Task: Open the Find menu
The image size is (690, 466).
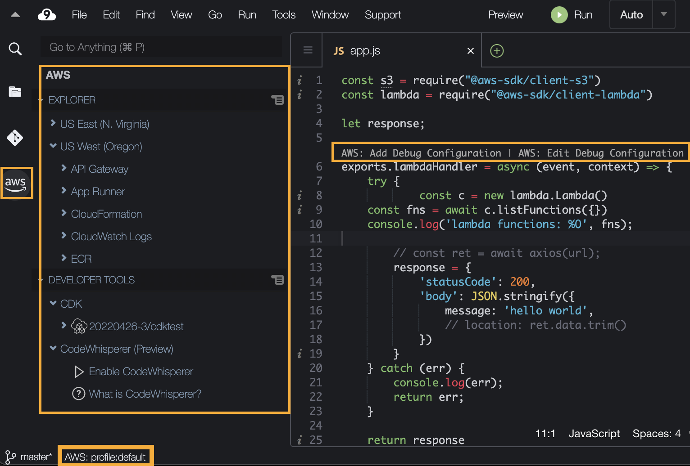Action: tap(145, 15)
